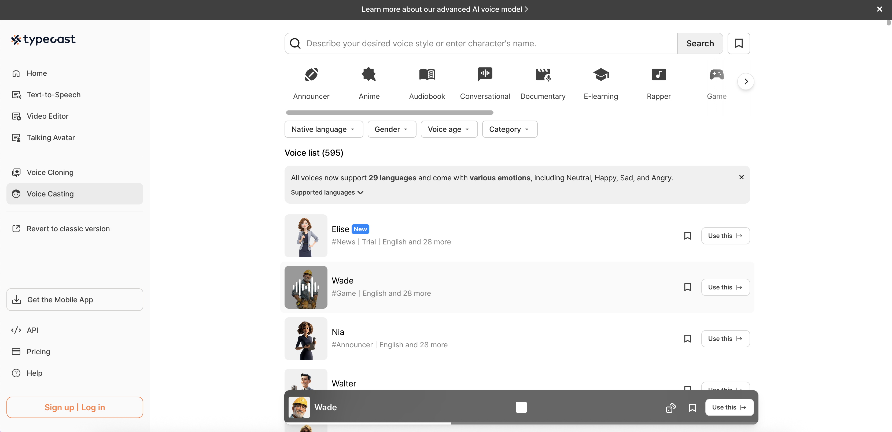
Task: Select the Audiobook category icon
Action: click(x=427, y=74)
